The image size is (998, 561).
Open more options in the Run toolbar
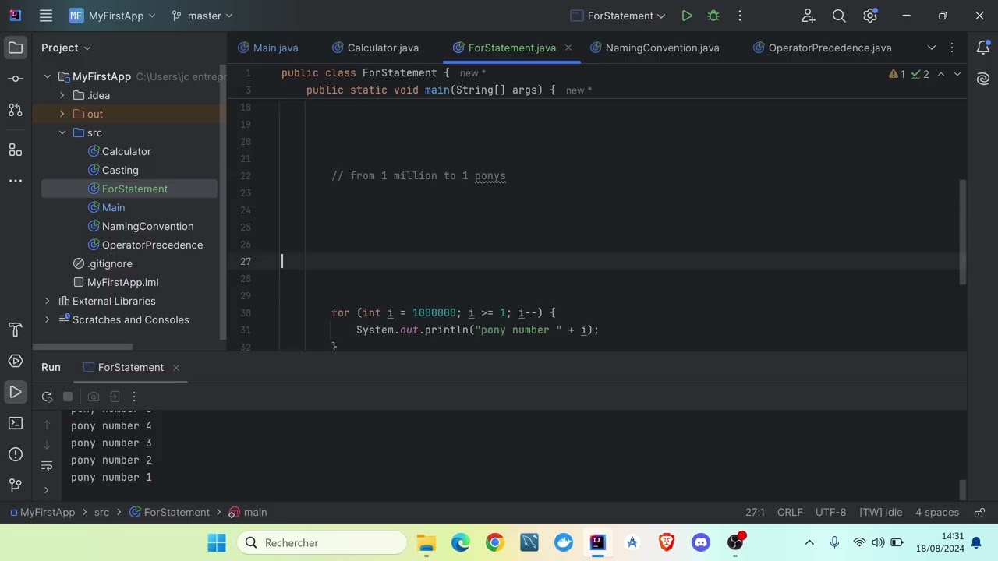134,397
